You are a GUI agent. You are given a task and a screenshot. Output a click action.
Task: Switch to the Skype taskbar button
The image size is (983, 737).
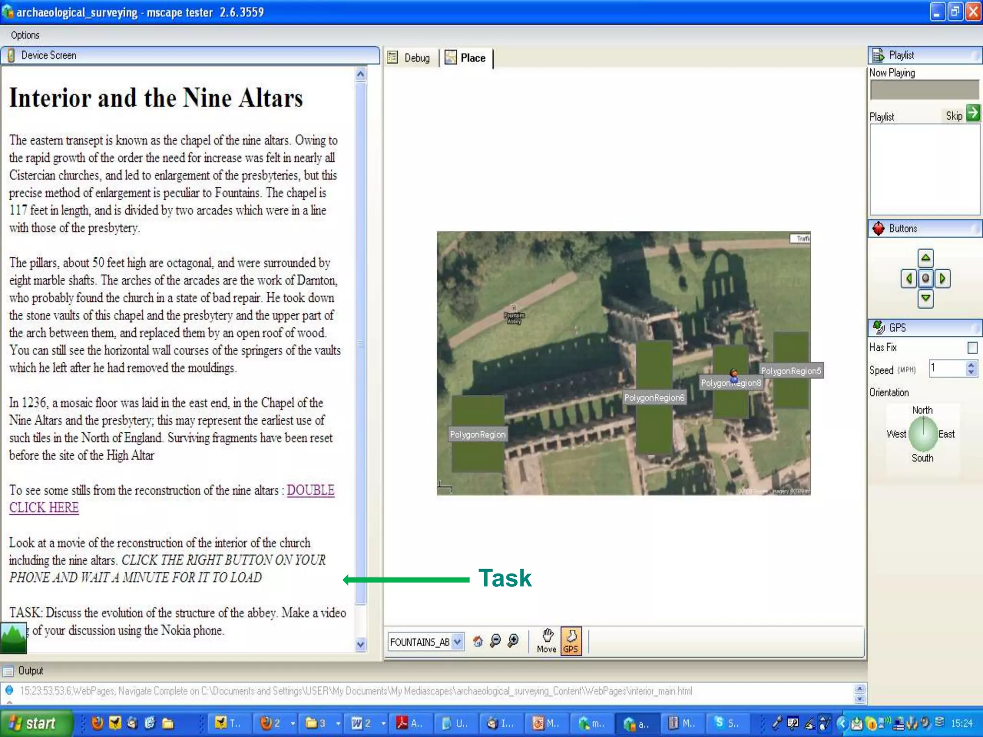pyautogui.click(x=728, y=723)
